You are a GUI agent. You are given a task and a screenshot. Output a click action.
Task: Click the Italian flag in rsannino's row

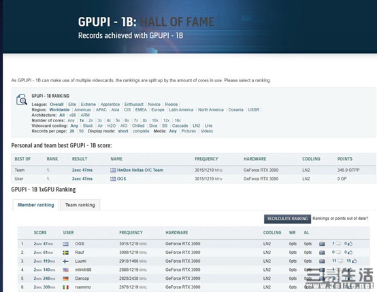coord(65,287)
